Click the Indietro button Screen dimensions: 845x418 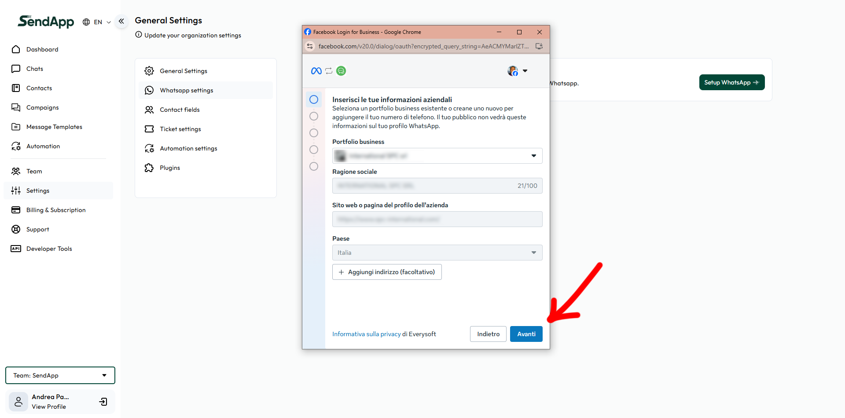pos(489,334)
